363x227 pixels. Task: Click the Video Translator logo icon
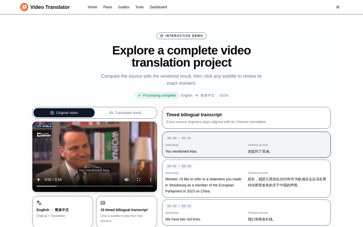24,7
